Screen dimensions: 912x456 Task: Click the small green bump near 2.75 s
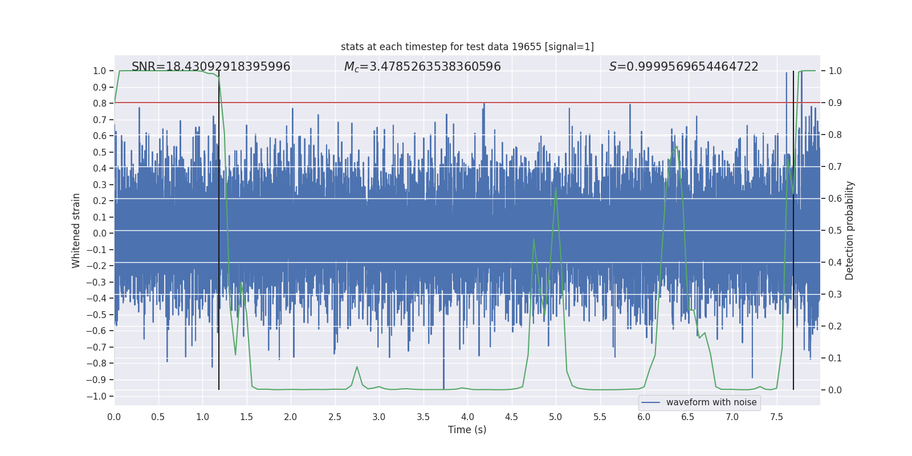coord(357,367)
